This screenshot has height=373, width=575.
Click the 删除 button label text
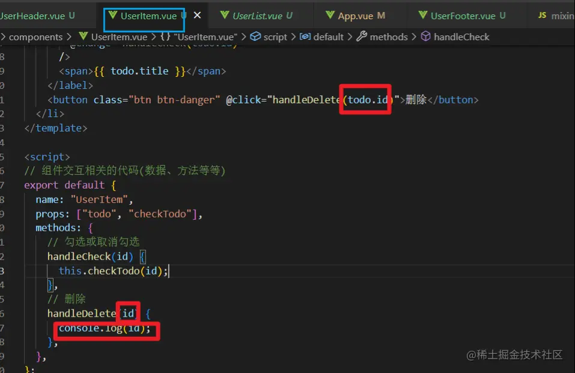click(416, 100)
